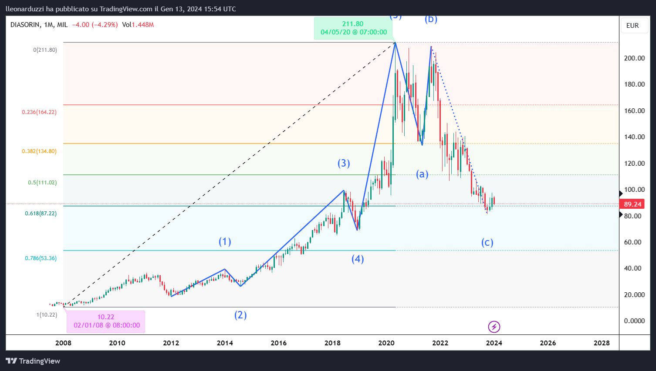Select the 0(211.80) Fibonacci level label
Screen dimensions: 656x371
(x=45, y=50)
